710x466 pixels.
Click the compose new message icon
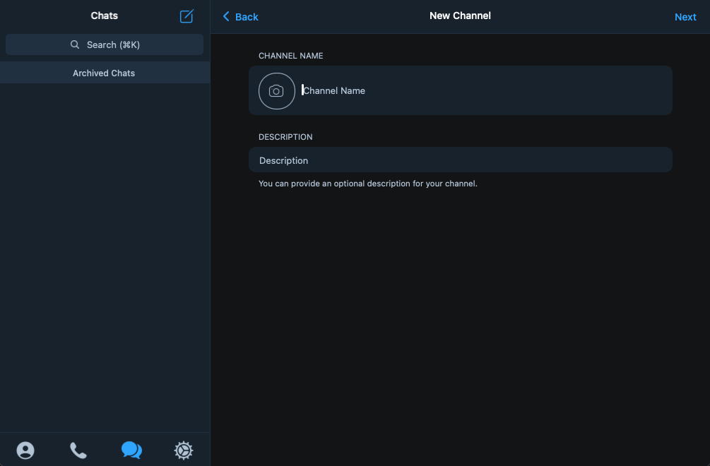tap(186, 16)
